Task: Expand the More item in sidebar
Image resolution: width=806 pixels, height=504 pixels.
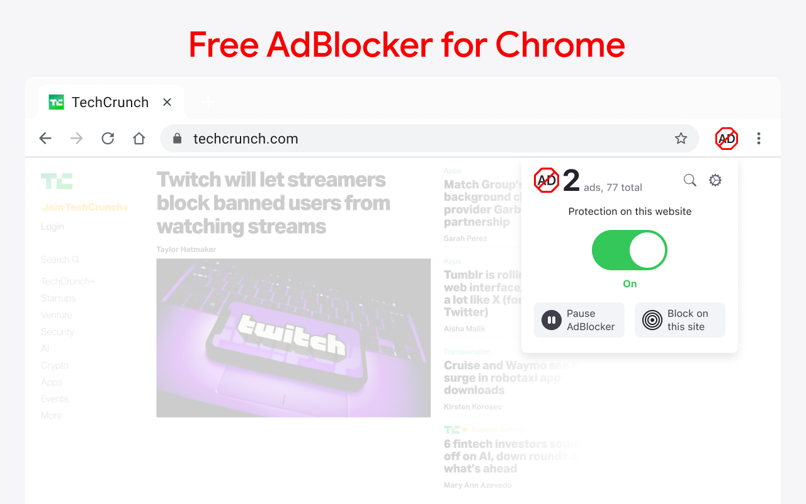Action: tap(52, 416)
